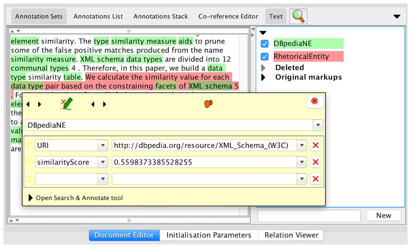Click the DBpediaNE annotation type field in the popup

[x=170, y=125]
